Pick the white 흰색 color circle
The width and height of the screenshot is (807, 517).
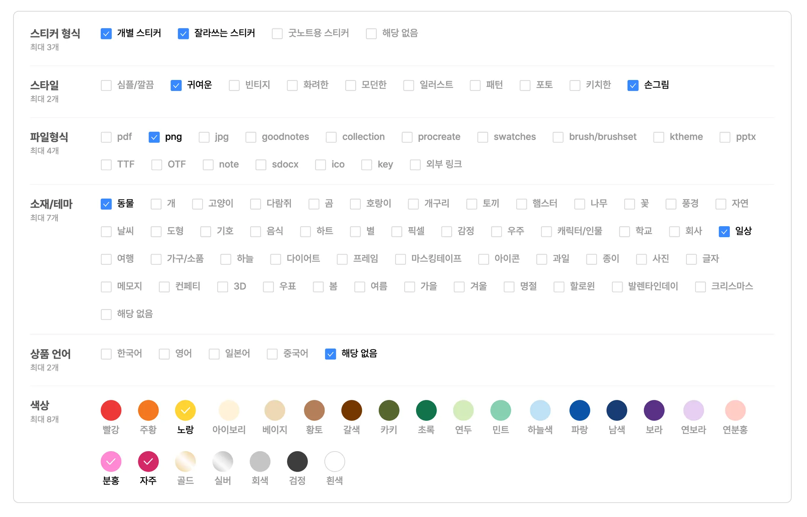335,461
